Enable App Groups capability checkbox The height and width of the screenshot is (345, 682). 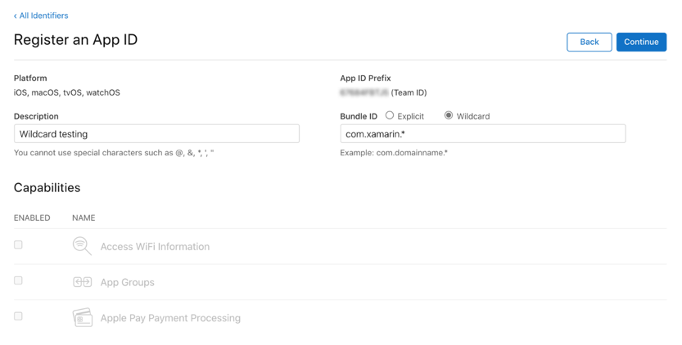(x=18, y=280)
